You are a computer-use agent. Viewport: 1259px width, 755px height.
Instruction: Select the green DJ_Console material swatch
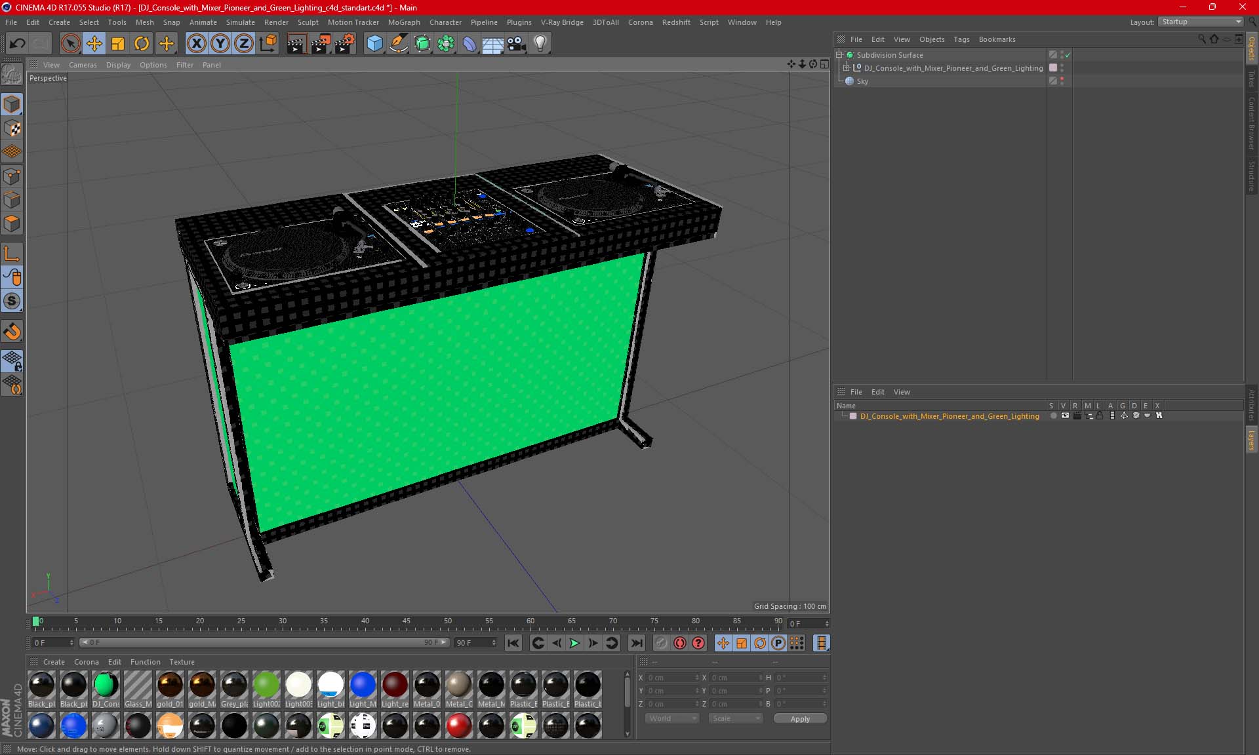coord(105,685)
